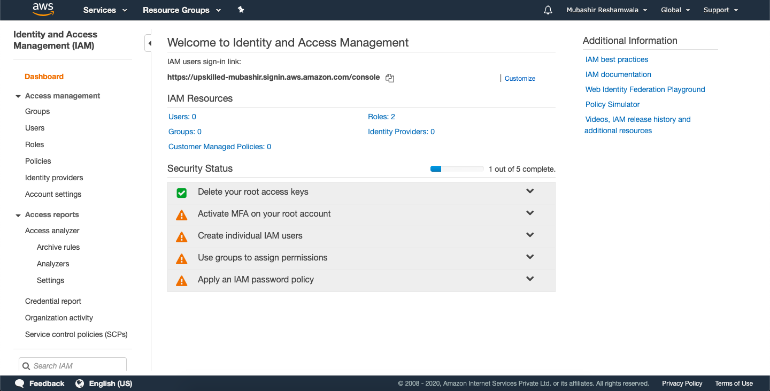770x391 pixels.
Task: Collapse the Access management section
Action: pyautogui.click(x=19, y=96)
